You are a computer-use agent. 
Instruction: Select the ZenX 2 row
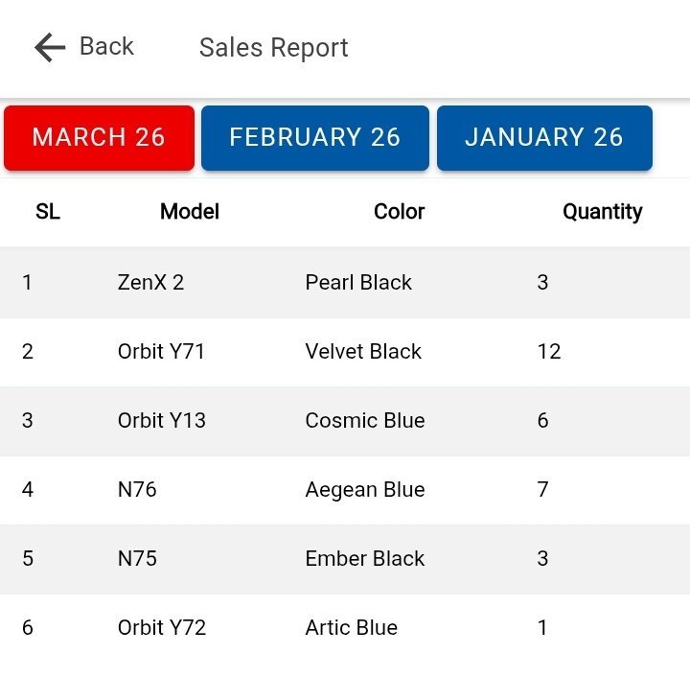(150, 283)
